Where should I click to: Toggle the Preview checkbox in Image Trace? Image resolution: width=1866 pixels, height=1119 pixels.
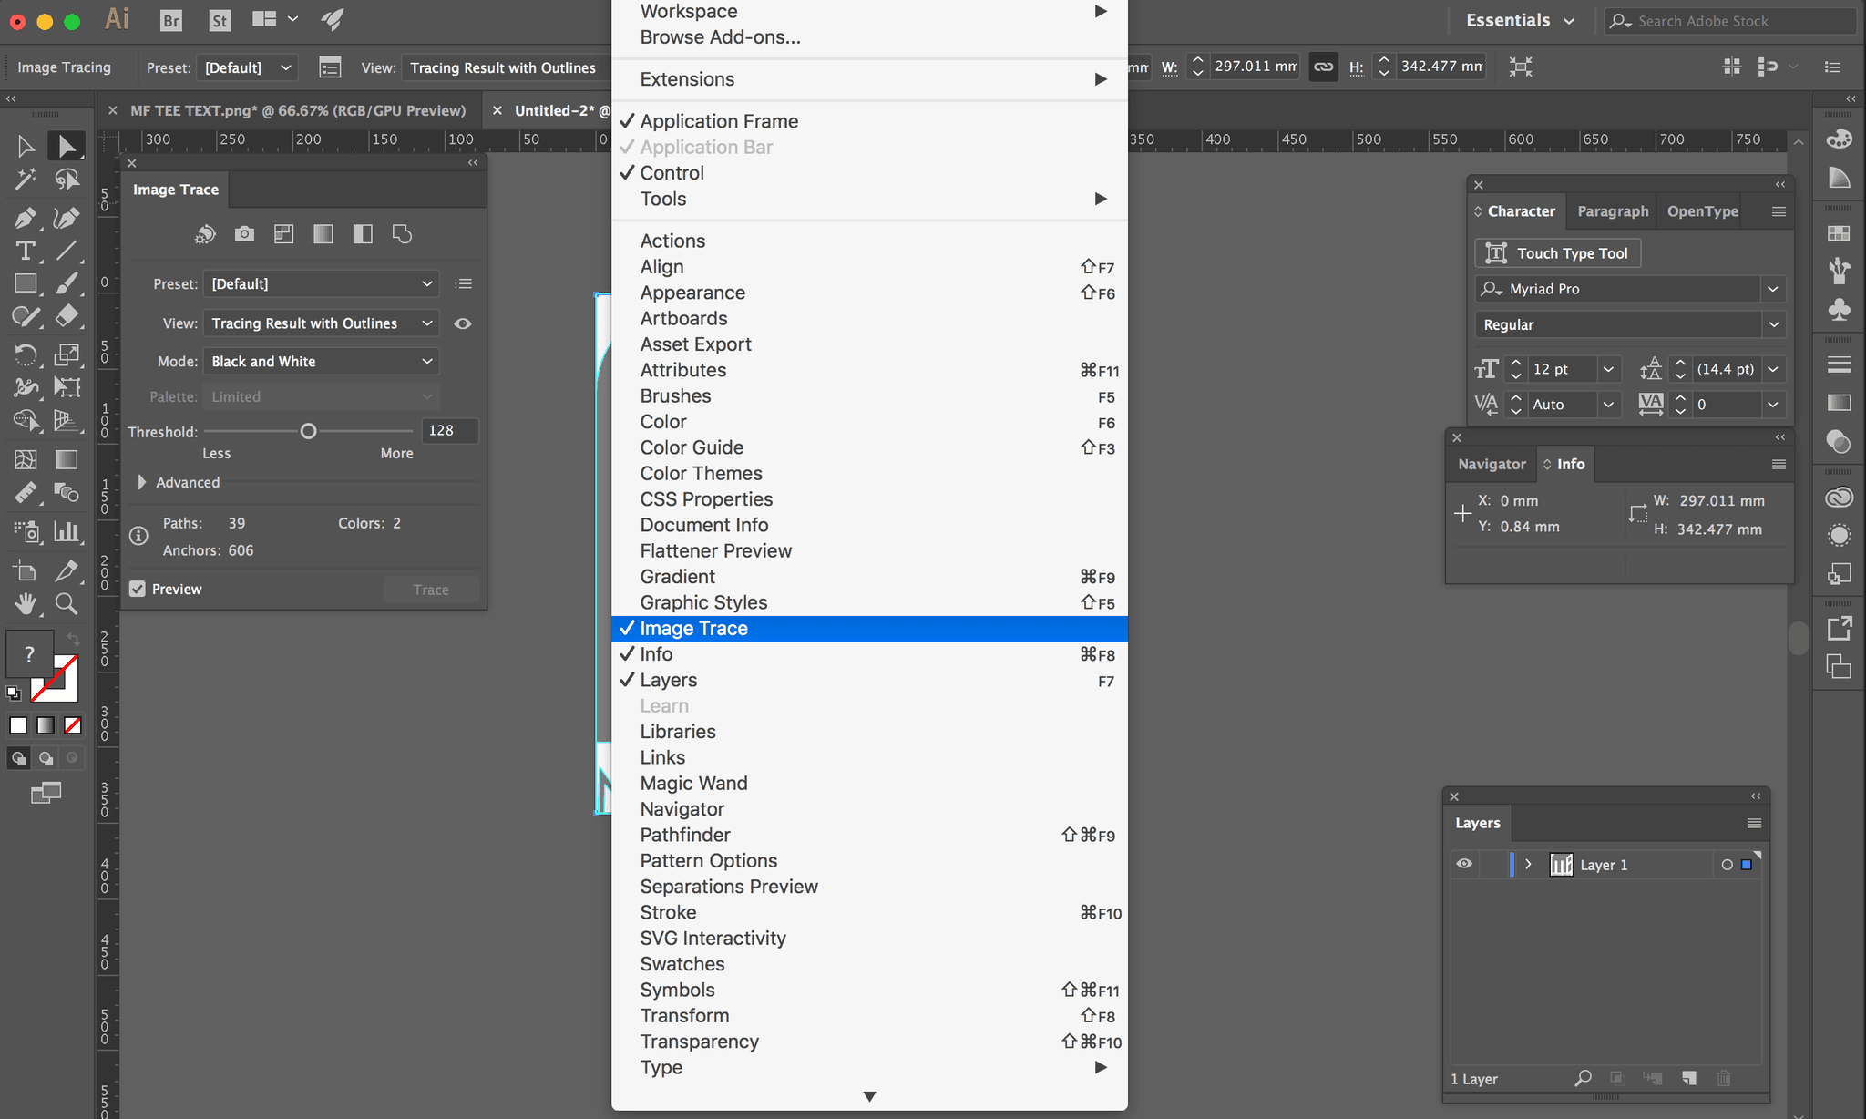click(138, 589)
